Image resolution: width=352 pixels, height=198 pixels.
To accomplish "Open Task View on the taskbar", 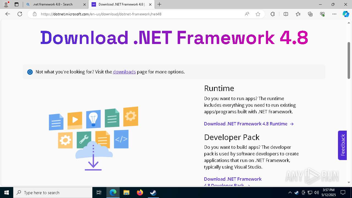I will point(99,193).
